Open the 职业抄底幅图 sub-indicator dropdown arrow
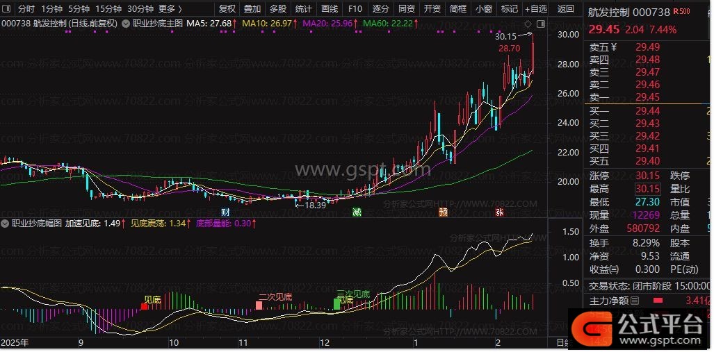Image resolution: width=714 pixels, height=352 pixels. (x=6, y=224)
